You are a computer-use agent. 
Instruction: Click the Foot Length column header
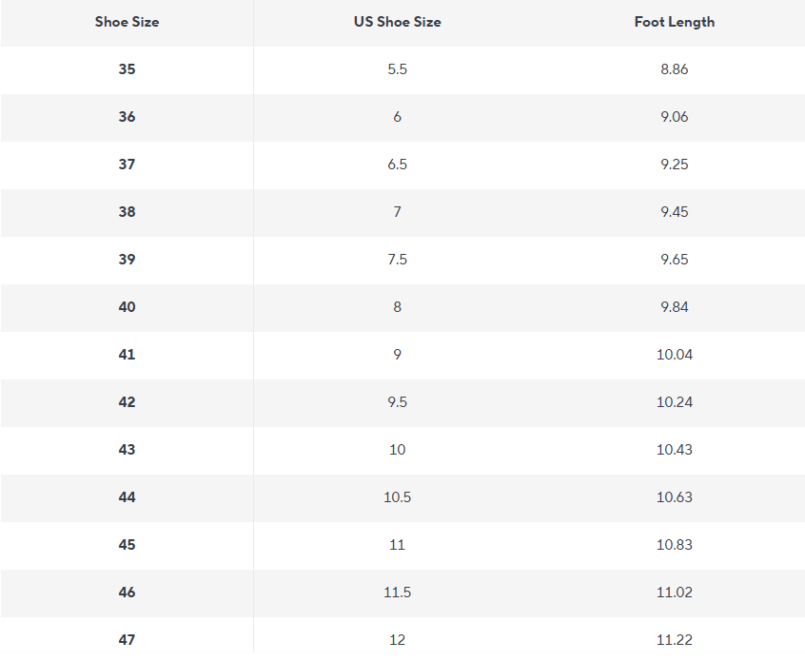pos(674,22)
